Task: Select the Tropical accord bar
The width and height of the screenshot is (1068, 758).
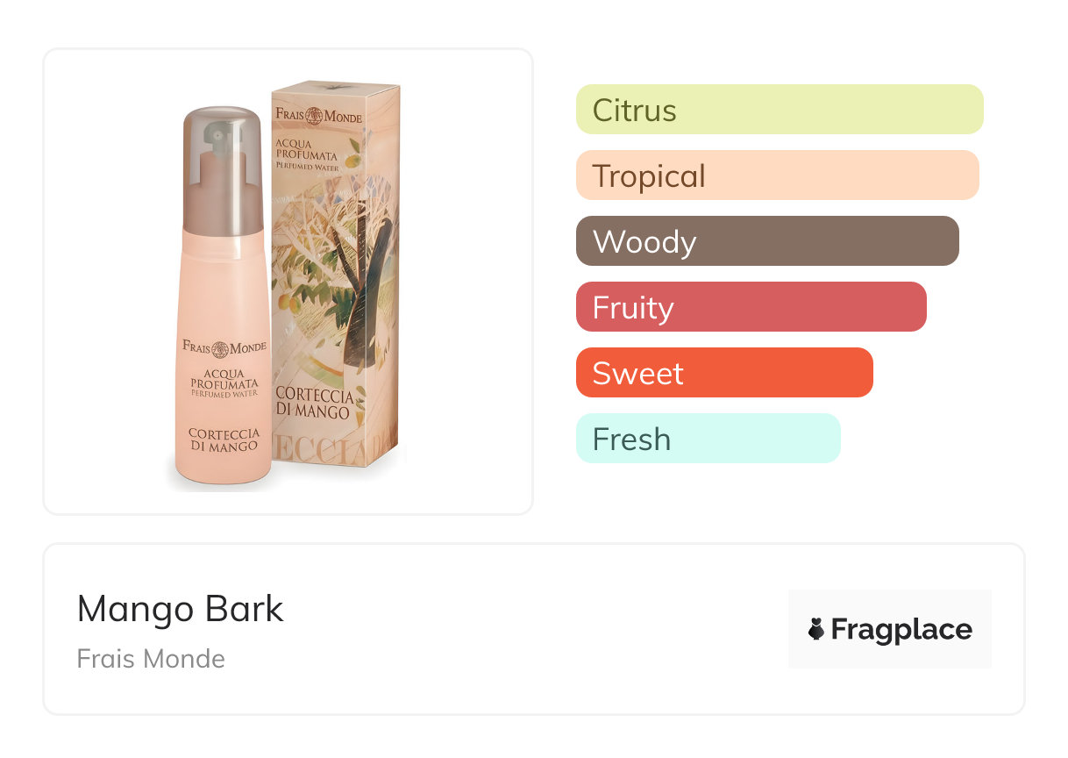Action: pos(777,175)
